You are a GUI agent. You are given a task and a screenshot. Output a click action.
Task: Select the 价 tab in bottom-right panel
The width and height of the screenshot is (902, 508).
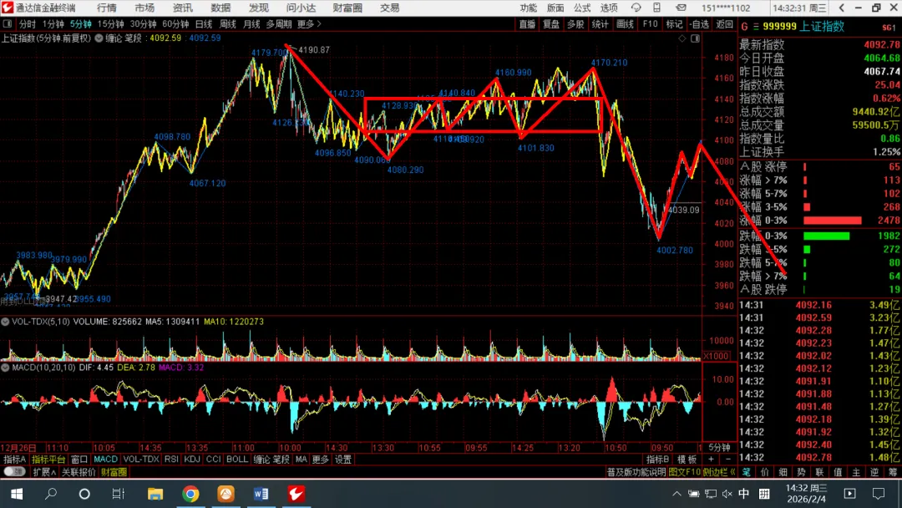click(764, 472)
